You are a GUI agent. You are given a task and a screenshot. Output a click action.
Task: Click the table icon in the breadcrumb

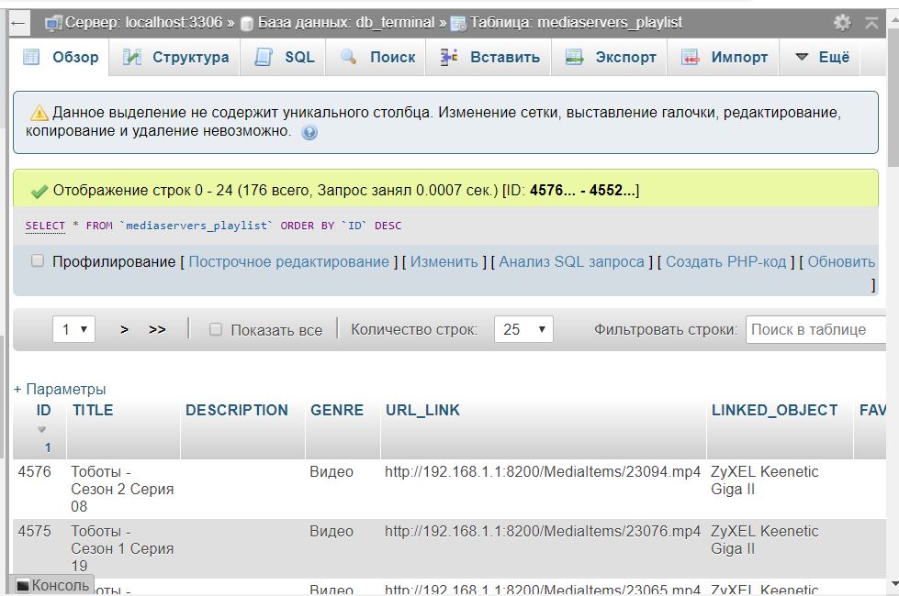458,23
